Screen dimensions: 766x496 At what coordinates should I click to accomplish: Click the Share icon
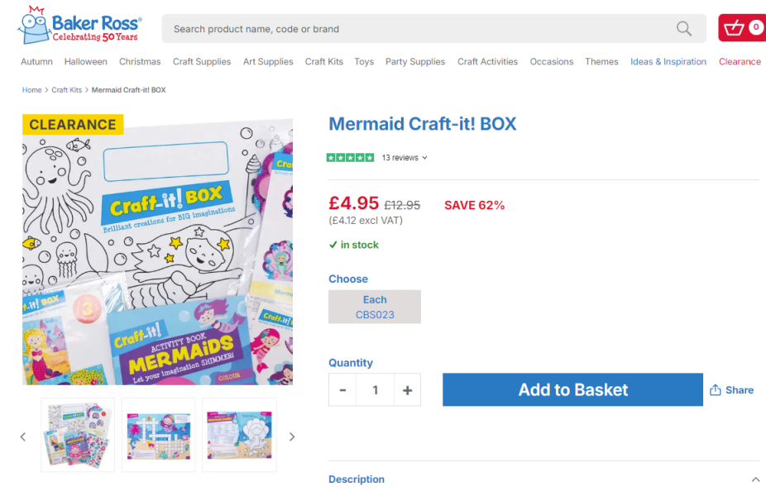point(716,390)
